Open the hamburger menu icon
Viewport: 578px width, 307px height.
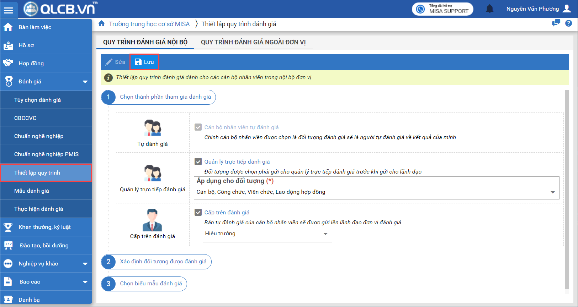click(8, 10)
